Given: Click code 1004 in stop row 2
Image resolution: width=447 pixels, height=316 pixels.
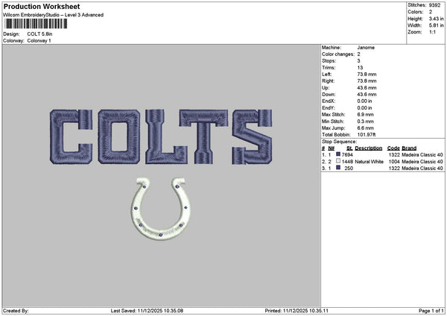Looking at the screenshot, I should click(394, 162).
